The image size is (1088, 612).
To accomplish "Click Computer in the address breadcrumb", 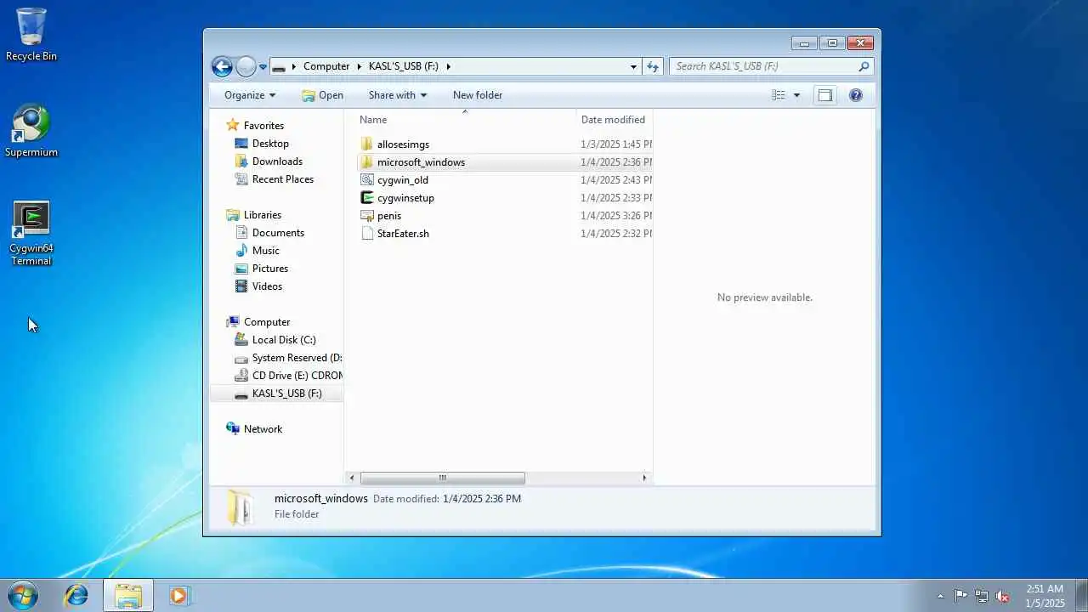I will pos(326,66).
